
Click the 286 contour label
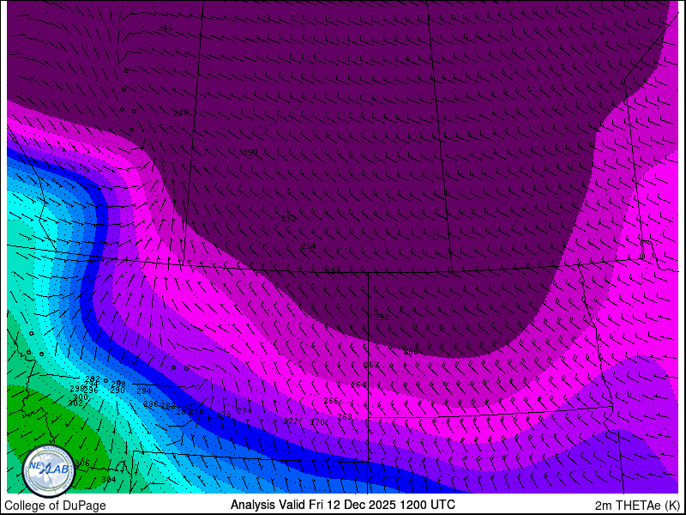pos(151,404)
